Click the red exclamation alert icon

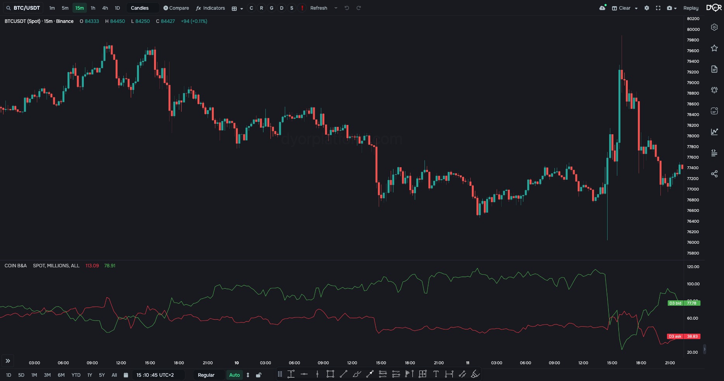(x=302, y=8)
